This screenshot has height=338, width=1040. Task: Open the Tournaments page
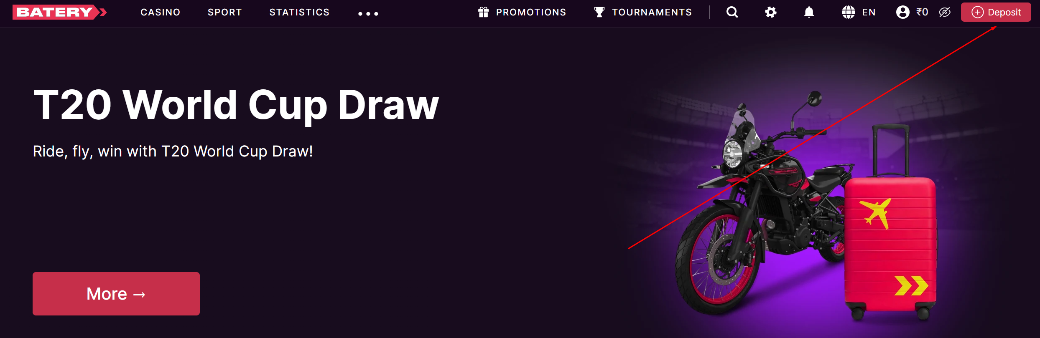[652, 12]
